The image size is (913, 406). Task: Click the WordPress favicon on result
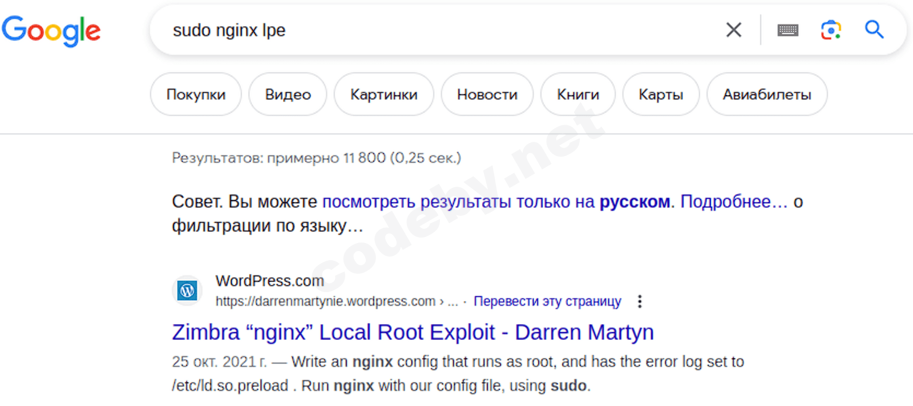tap(187, 291)
